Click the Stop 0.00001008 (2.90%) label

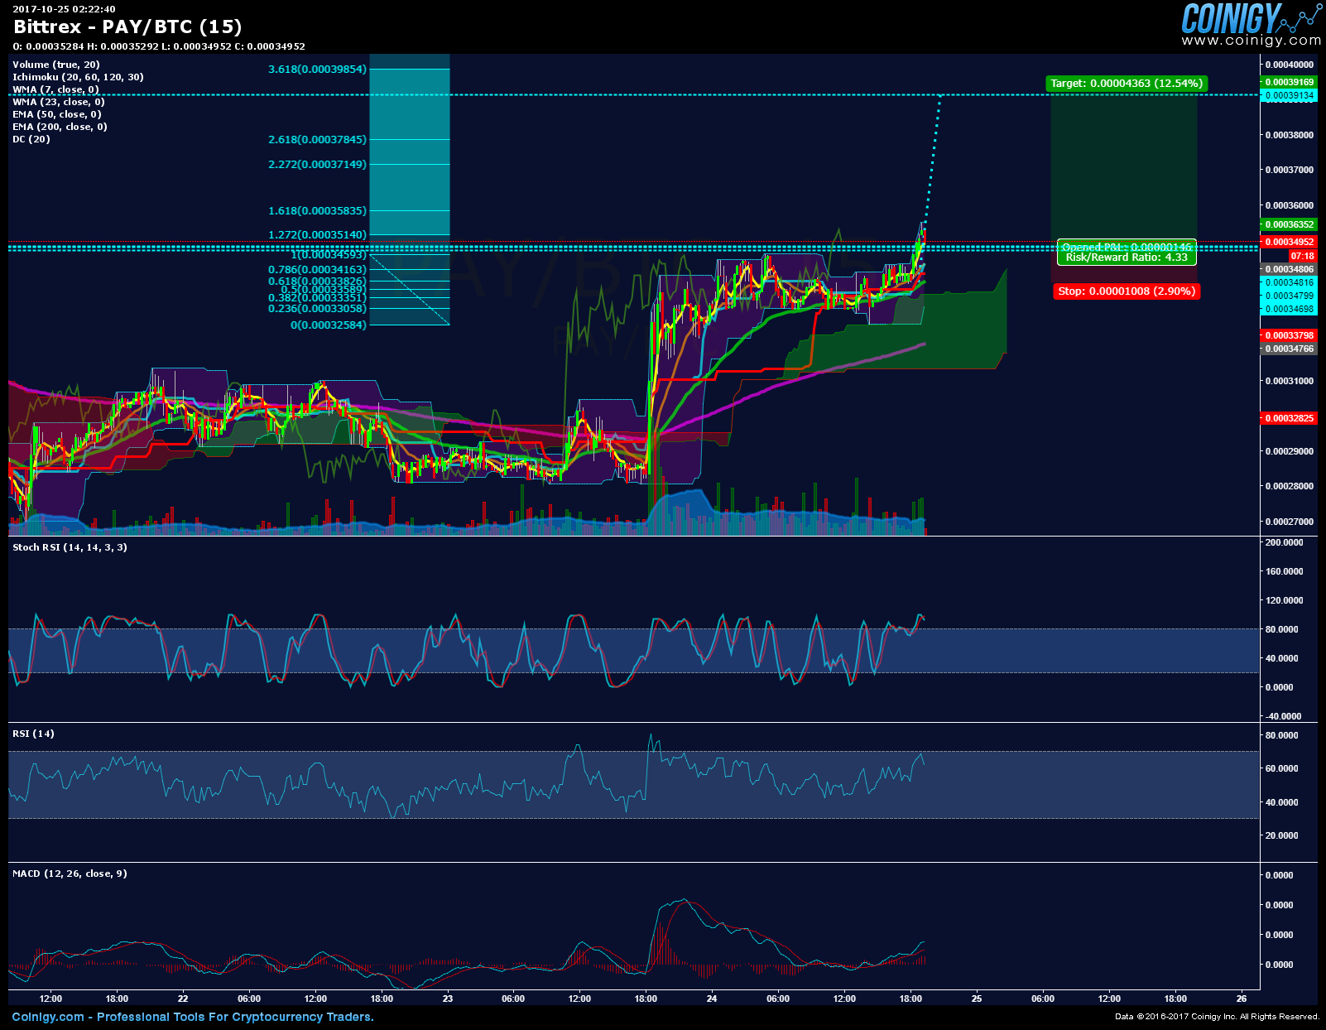tap(1127, 291)
